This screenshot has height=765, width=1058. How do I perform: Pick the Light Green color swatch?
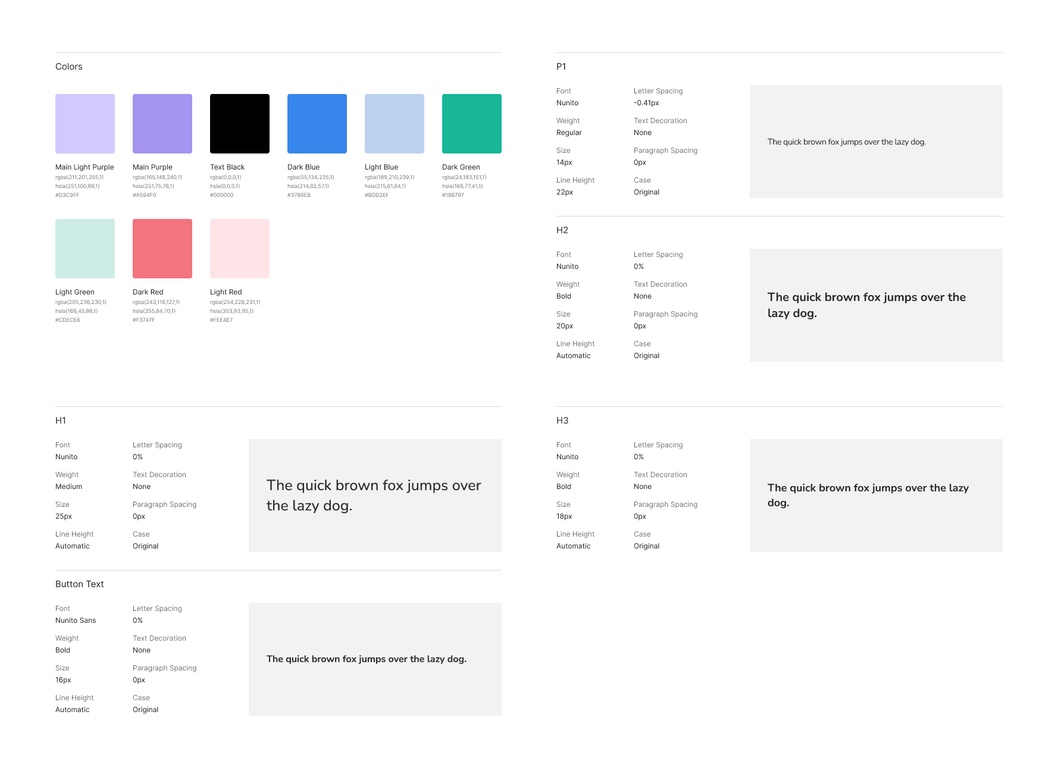(x=85, y=249)
